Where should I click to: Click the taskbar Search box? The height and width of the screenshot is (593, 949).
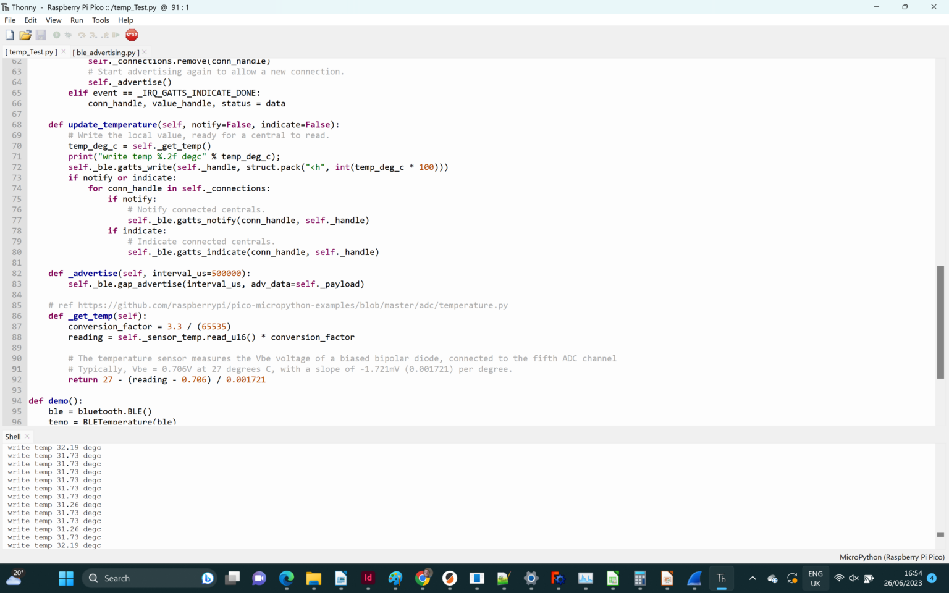pyautogui.click(x=148, y=578)
